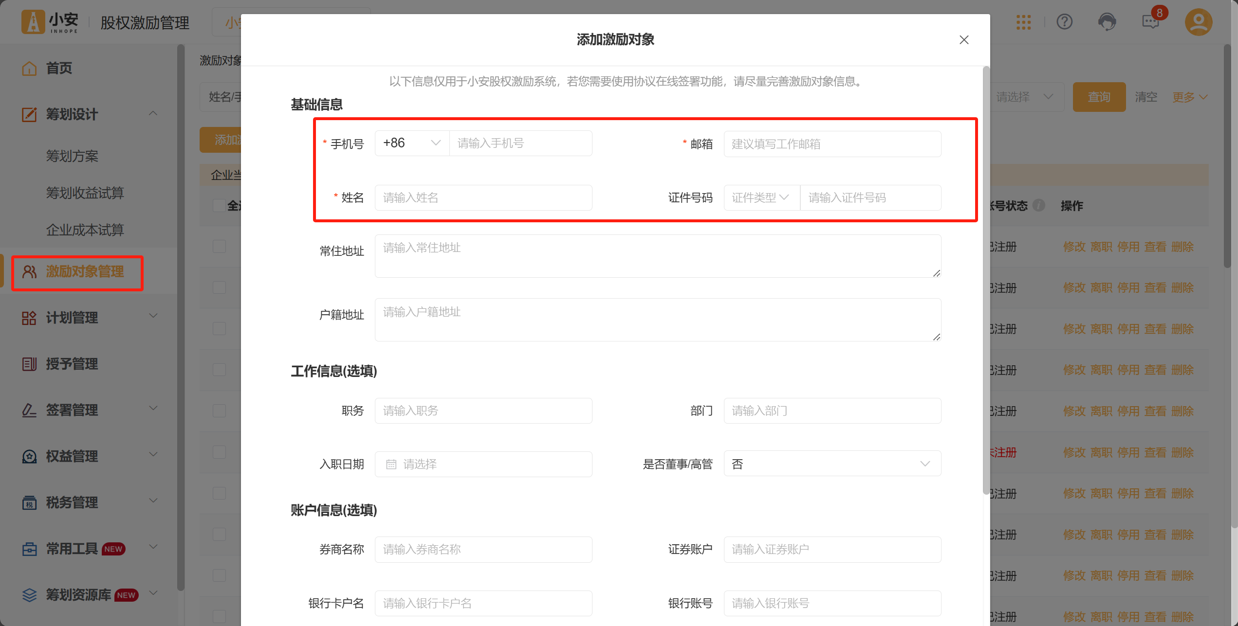Open the 证件类型 dropdown
The height and width of the screenshot is (626, 1238).
[x=762, y=197]
